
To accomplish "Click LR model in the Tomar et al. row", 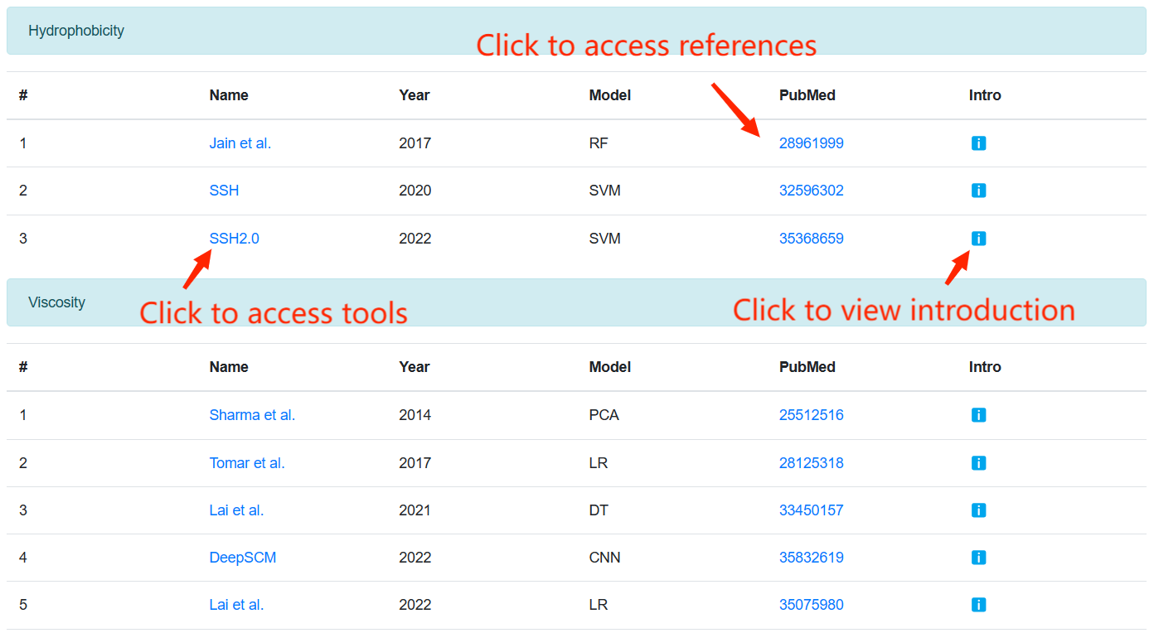I will [599, 463].
